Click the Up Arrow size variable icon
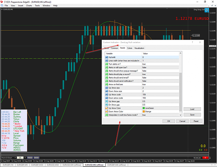The image size is (217, 167). click(107, 88)
